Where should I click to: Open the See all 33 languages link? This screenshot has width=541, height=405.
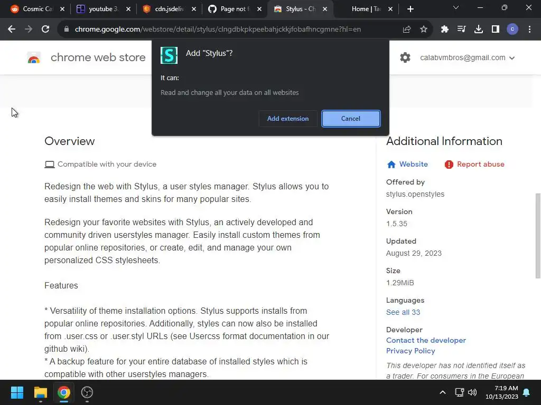(x=403, y=312)
